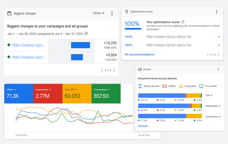Open the Biggest changes three-dot menu
The image size is (228, 144).
(x=112, y=13)
